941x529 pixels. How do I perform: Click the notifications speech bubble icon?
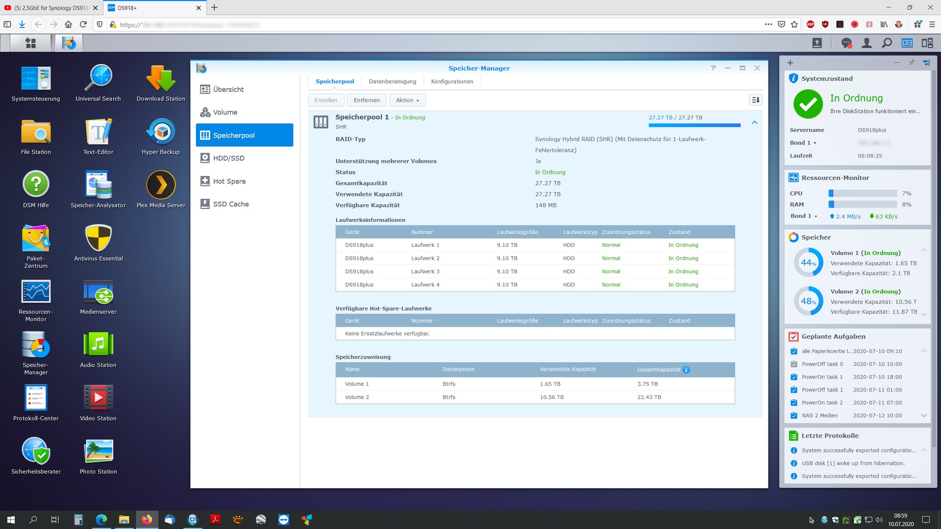(846, 43)
